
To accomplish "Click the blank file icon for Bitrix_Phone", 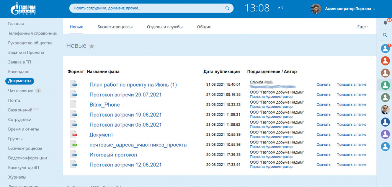I will (73, 104).
